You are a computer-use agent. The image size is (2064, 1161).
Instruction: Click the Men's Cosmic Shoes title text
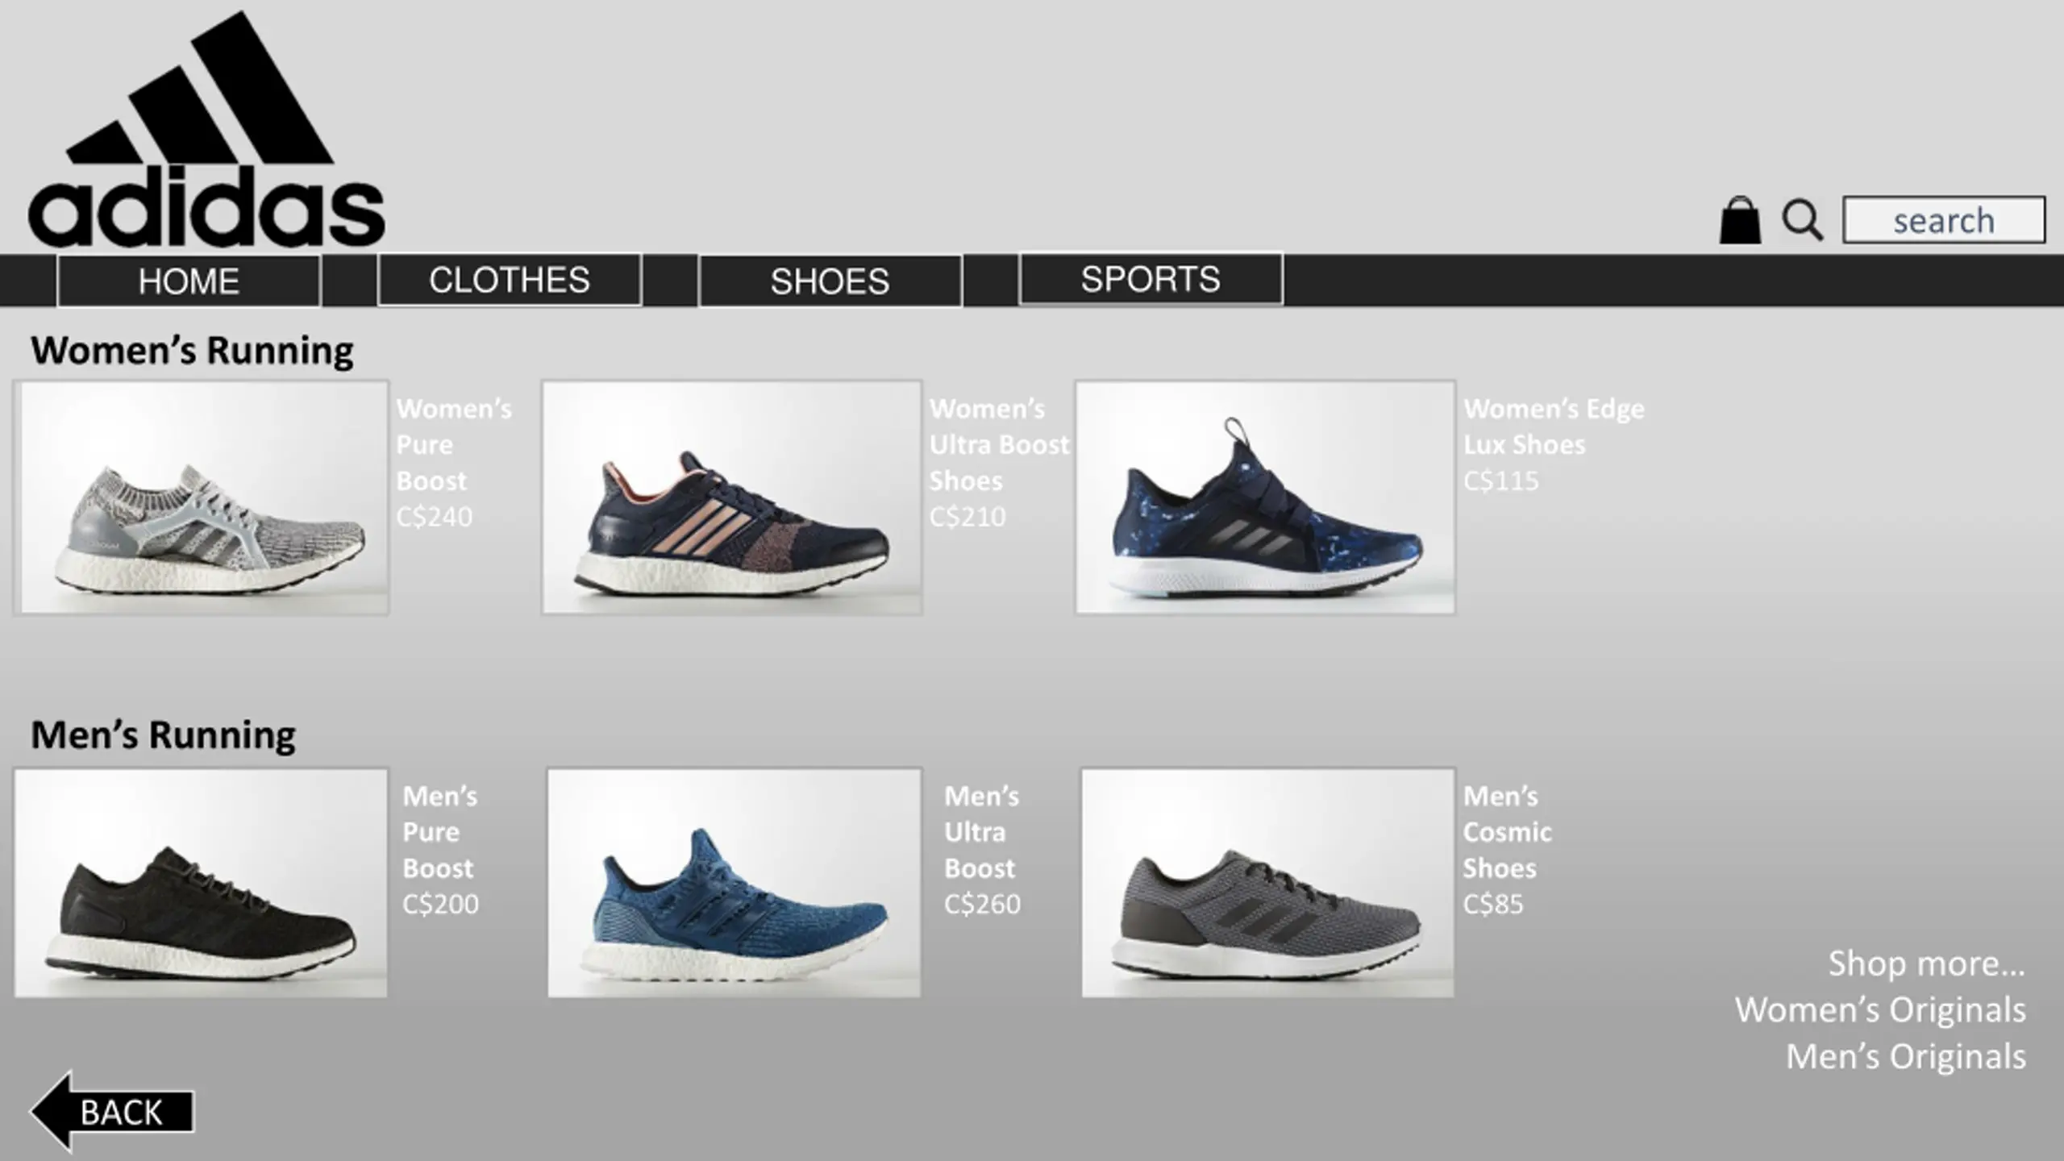[1508, 832]
